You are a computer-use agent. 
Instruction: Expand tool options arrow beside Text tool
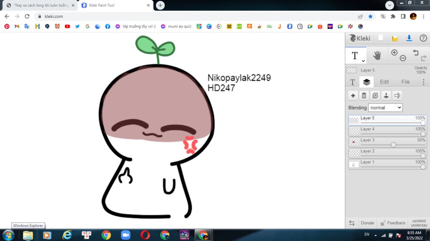pyautogui.click(x=363, y=61)
